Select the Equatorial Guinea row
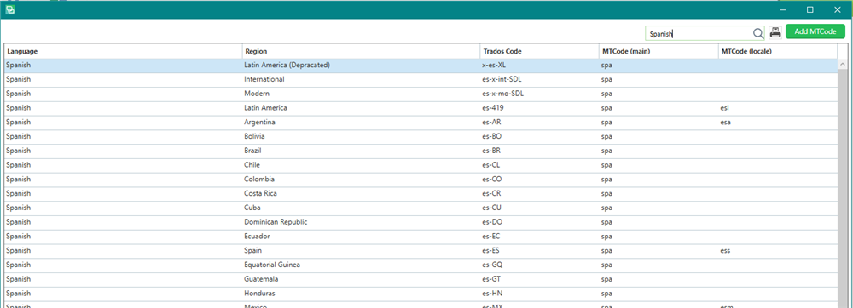 pyautogui.click(x=420, y=265)
